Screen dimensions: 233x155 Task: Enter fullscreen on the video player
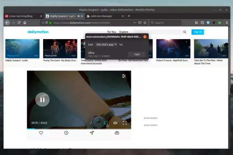[x=125, y=123]
